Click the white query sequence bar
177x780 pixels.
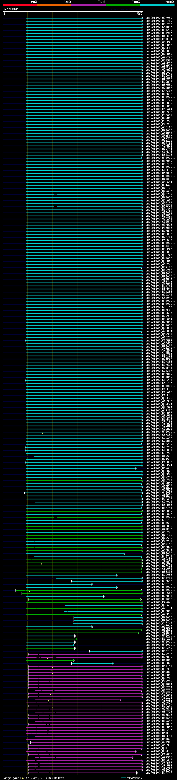(73, 12)
